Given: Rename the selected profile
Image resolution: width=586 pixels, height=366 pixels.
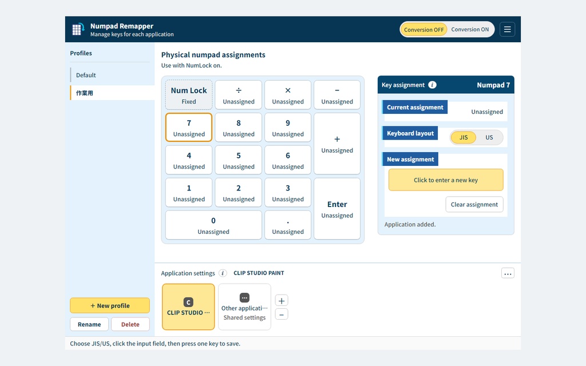Looking at the screenshot, I should (x=89, y=324).
